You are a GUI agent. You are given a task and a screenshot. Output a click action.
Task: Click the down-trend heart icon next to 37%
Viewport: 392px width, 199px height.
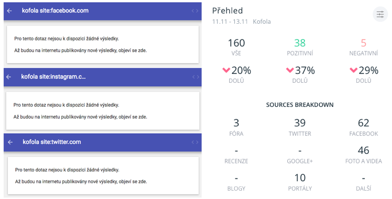[x=290, y=71]
